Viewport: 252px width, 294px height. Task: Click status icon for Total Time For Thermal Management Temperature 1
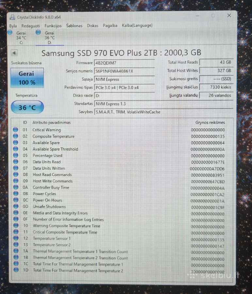pyautogui.click(x=16, y=263)
